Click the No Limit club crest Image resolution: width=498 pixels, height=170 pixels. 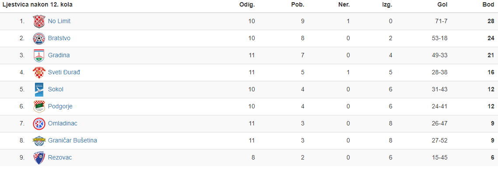point(39,21)
